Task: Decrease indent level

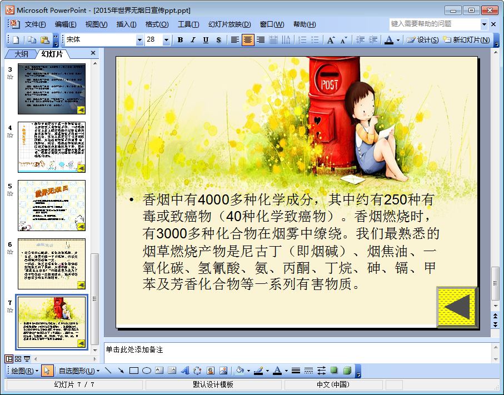Action: pyautogui.click(x=360, y=40)
